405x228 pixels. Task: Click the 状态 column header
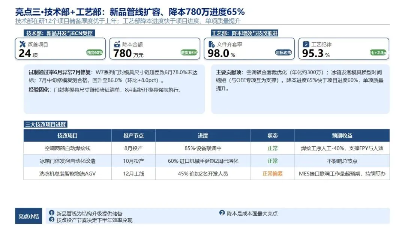tap(273, 135)
